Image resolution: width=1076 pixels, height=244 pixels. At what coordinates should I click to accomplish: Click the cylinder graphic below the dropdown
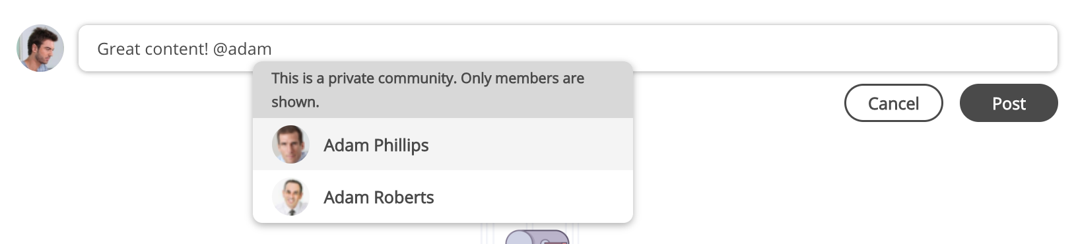pyautogui.click(x=537, y=237)
